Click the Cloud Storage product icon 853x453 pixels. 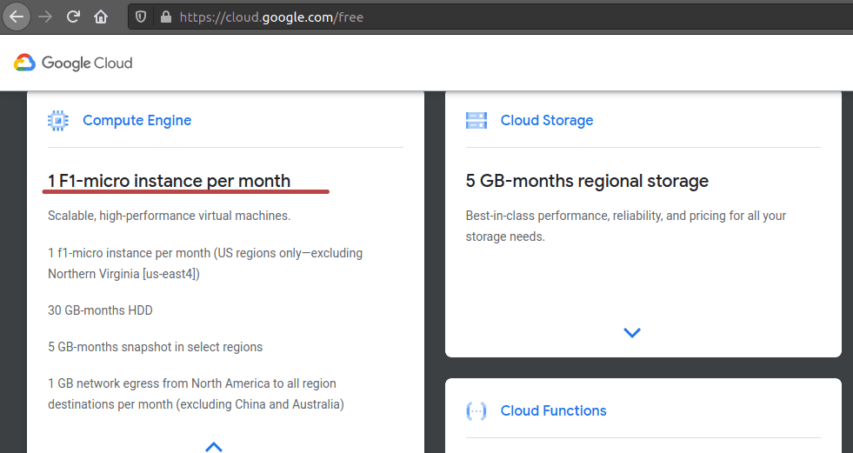[476, 121]
